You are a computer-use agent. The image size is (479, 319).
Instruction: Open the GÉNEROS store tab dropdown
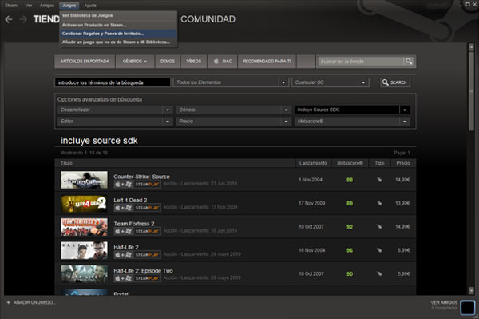tap(135, 62)
